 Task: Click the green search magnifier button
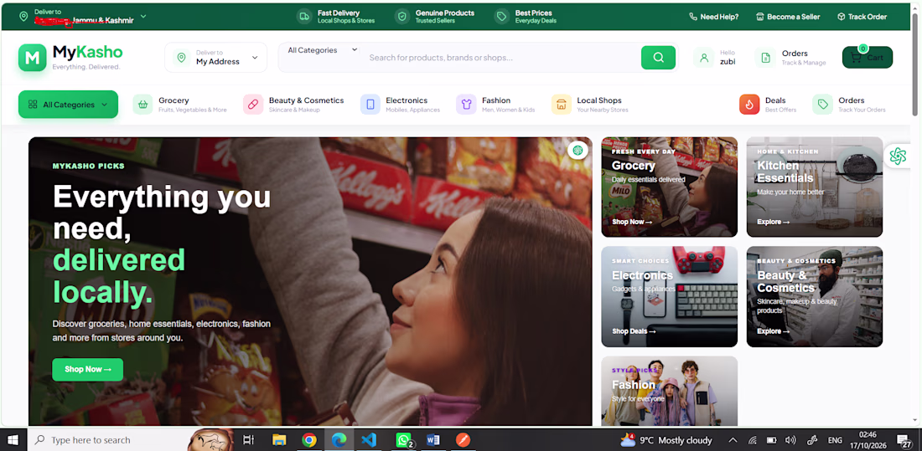coord(658,58)
